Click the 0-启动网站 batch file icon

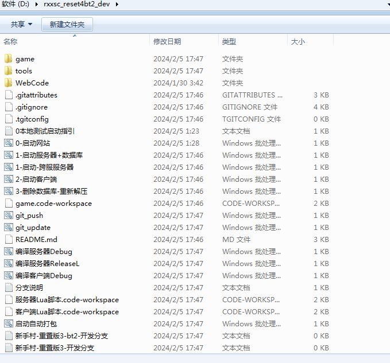click(x=8, y=143)
